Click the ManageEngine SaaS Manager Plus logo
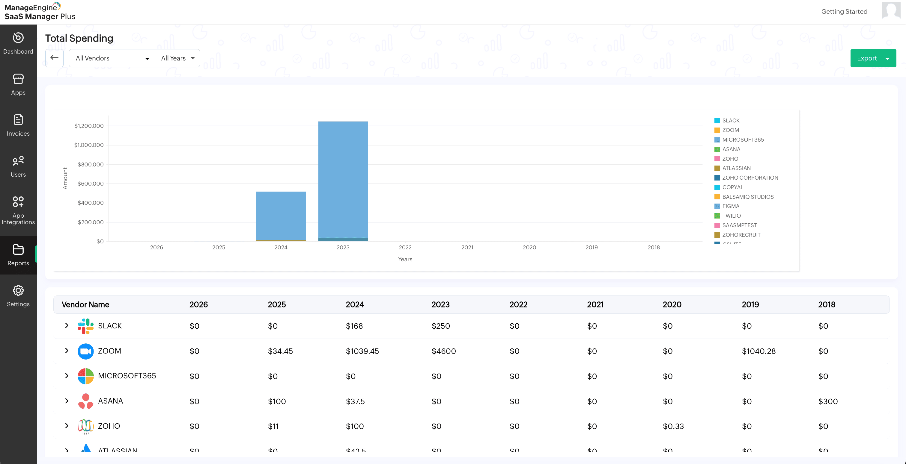Screen dimensions: 906x464 coord(40,12)
